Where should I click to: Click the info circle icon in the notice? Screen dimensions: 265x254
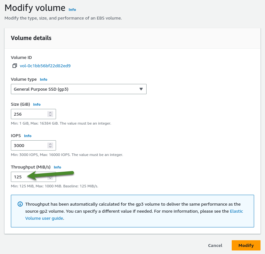[x=20, y=204]
